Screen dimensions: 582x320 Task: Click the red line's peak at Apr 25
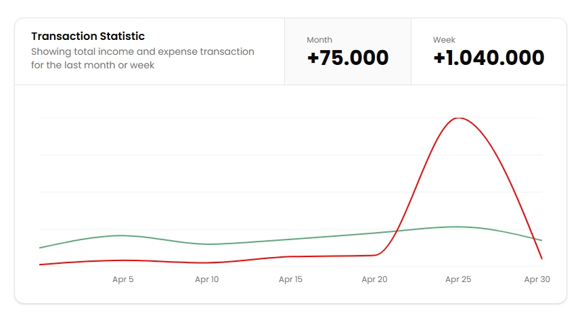(x=459, y=118)
